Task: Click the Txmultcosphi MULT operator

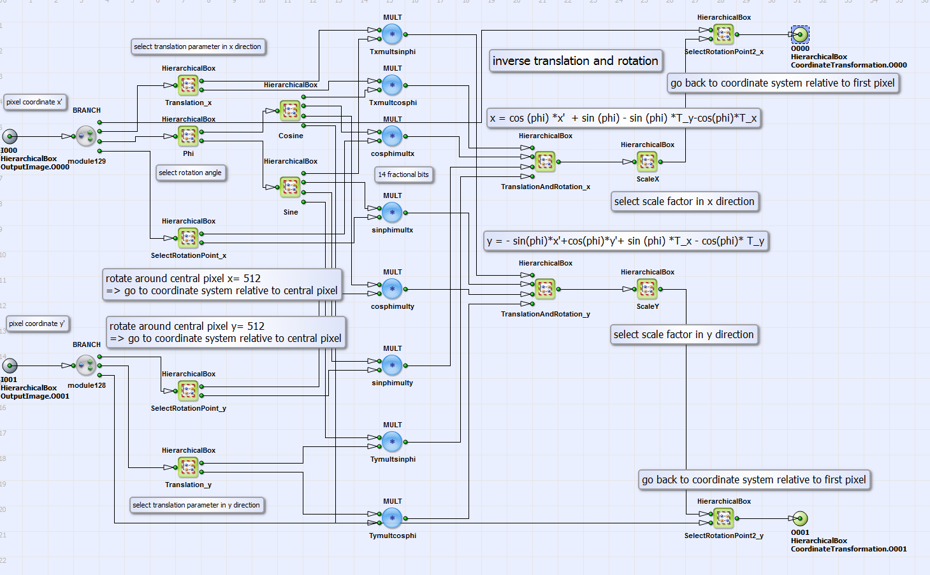Action: click(392, 85)
